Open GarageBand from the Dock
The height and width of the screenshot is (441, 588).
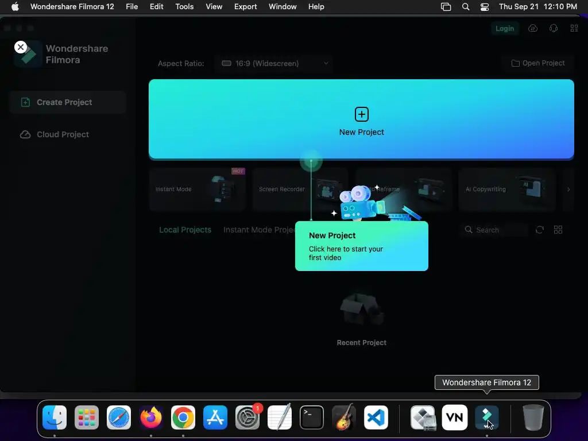point(344,417)
